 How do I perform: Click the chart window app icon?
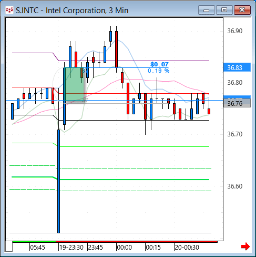9,10
